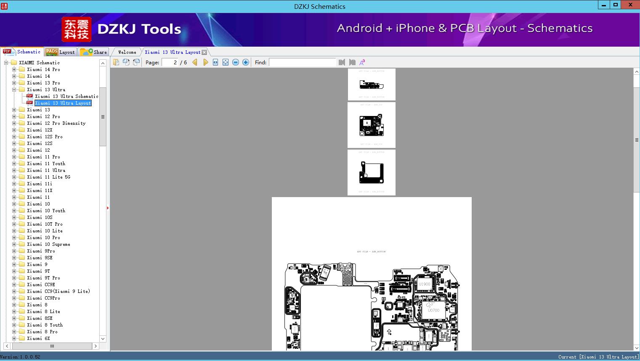
Task: Select the Xiaomi 13 Ultra Layout document tab
Action: coord(173,52)
